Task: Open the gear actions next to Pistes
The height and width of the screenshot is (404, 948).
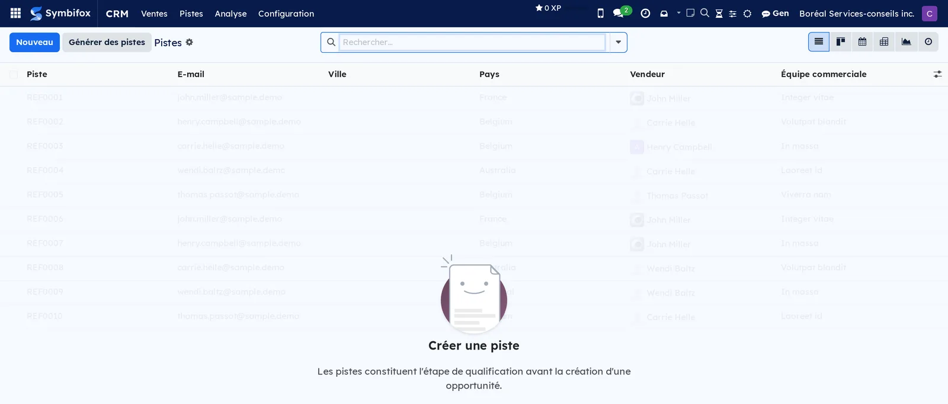Action: coord(190,42)
